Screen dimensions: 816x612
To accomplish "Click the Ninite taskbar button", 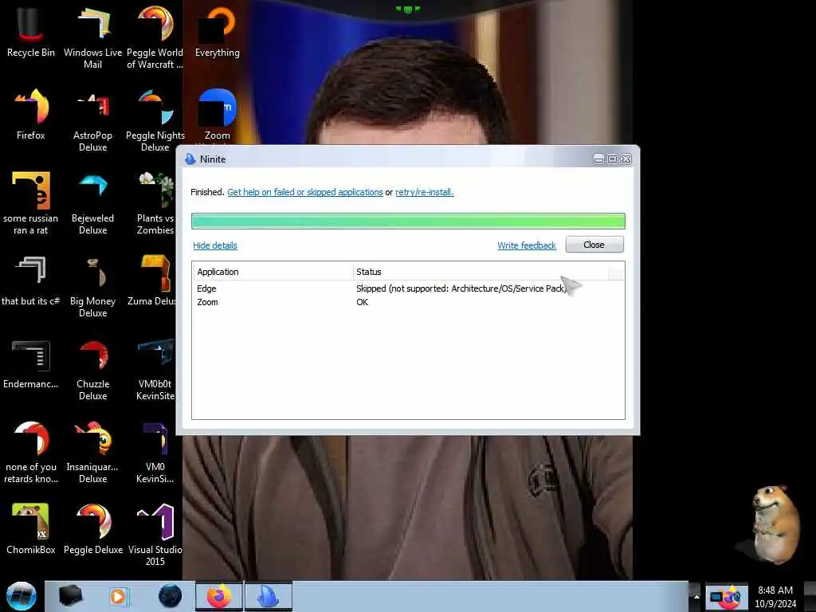I will (269, 596).
